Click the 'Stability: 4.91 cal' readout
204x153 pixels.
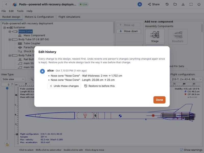pyautogui.click(x=187, y=89)
